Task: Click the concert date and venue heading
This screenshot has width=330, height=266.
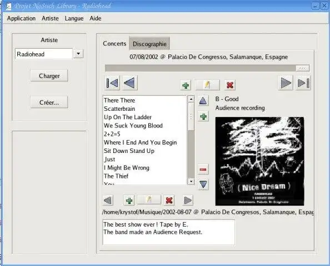Action: tap(208, 57)
